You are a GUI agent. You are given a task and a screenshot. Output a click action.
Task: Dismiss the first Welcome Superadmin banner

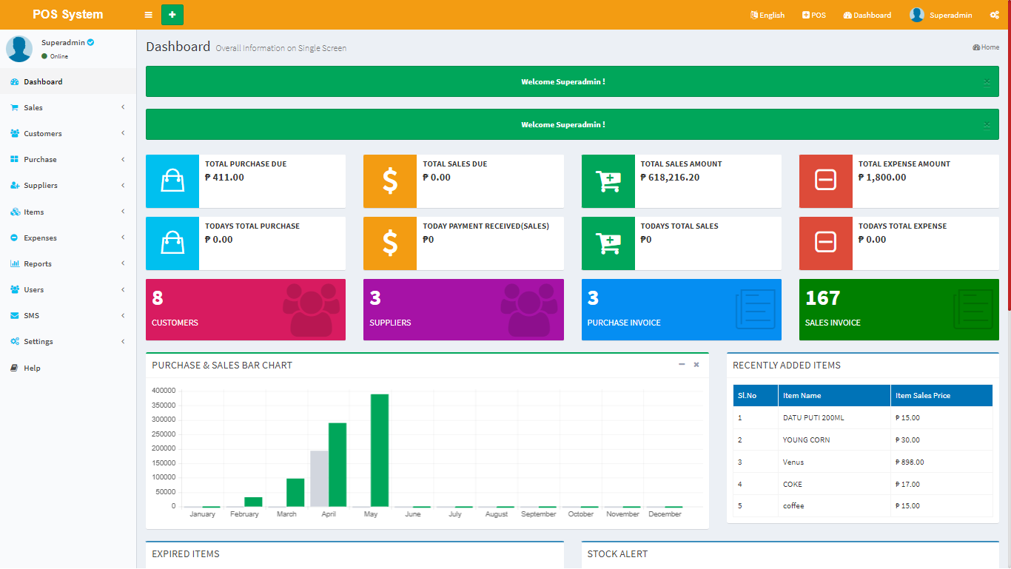987,82
